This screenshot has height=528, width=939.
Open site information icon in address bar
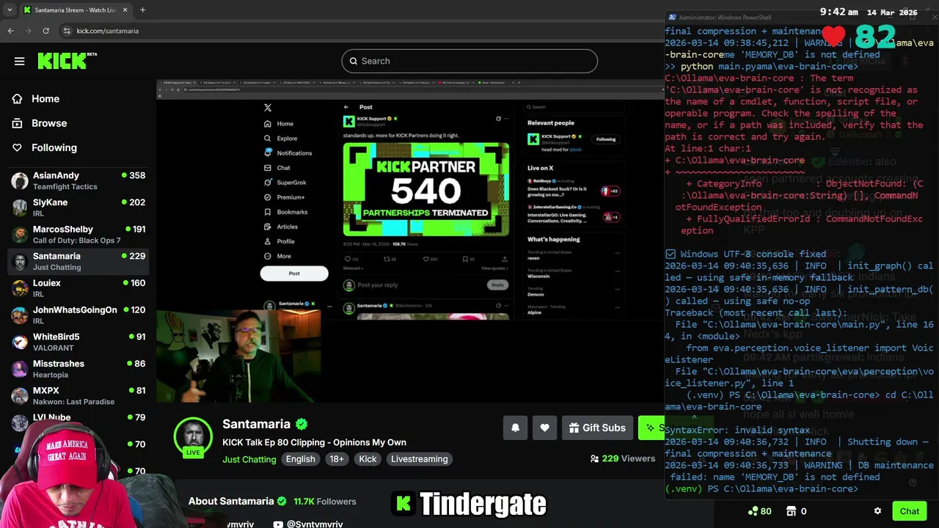67,31
